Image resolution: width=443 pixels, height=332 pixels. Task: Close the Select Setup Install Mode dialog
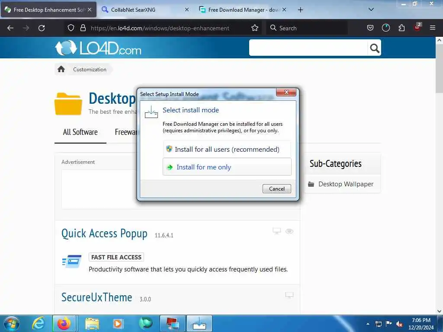pyautogui.click(x=286, y=92)
